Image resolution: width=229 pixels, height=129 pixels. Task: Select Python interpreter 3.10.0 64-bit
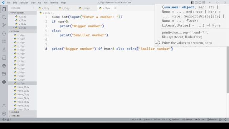187,119
